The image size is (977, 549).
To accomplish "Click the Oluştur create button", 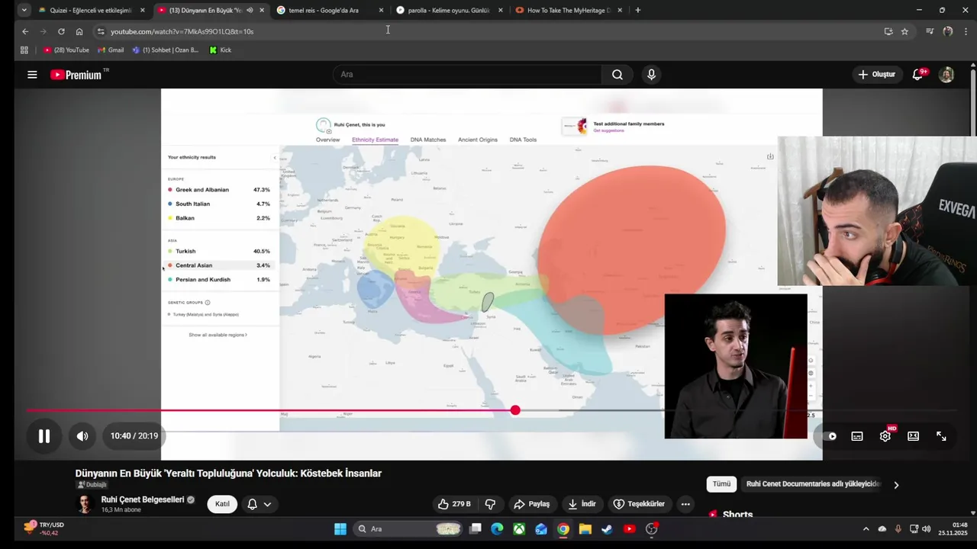I will (876, 75).
